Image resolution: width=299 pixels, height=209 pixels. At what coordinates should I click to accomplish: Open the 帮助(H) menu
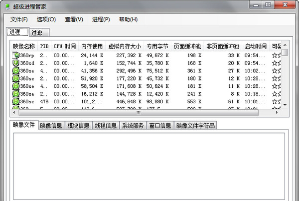129,19
